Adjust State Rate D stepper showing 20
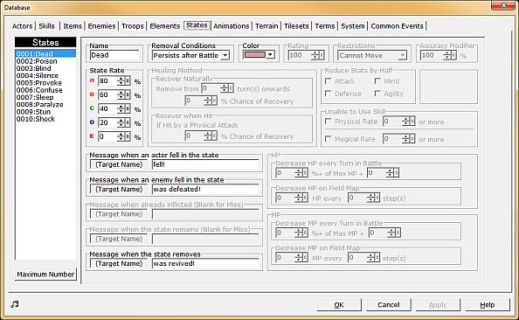This screenshot has height=320, width=519. click(123, 122)
